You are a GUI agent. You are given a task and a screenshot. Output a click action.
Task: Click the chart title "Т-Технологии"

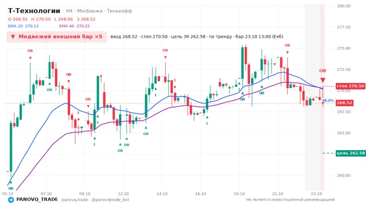click(34, 11)
